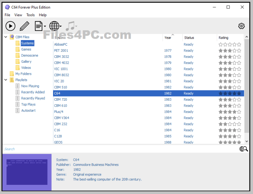Viewport: 253px width, 194px height.
Task: Select the CBM 3032 row
Action: click(x=148, y=57)
